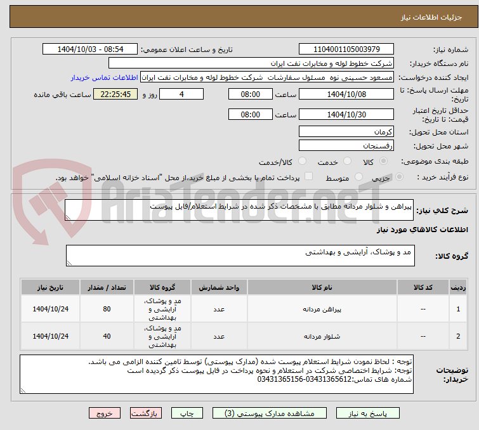Click the resize handle of description textarea
Image resolution: width=479 pixels, height=430 pixels.
coord(68,218)
